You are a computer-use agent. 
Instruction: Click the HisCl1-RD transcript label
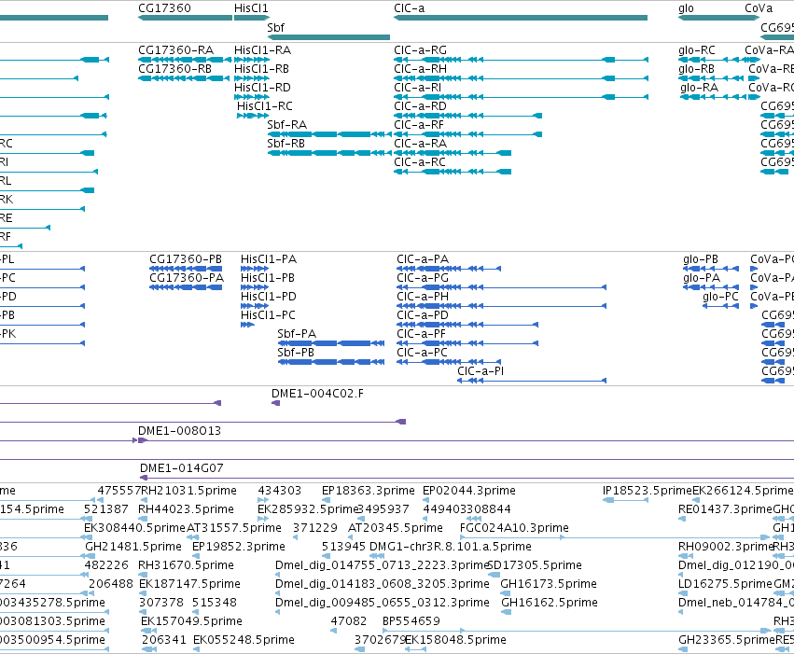coord(262,88)
